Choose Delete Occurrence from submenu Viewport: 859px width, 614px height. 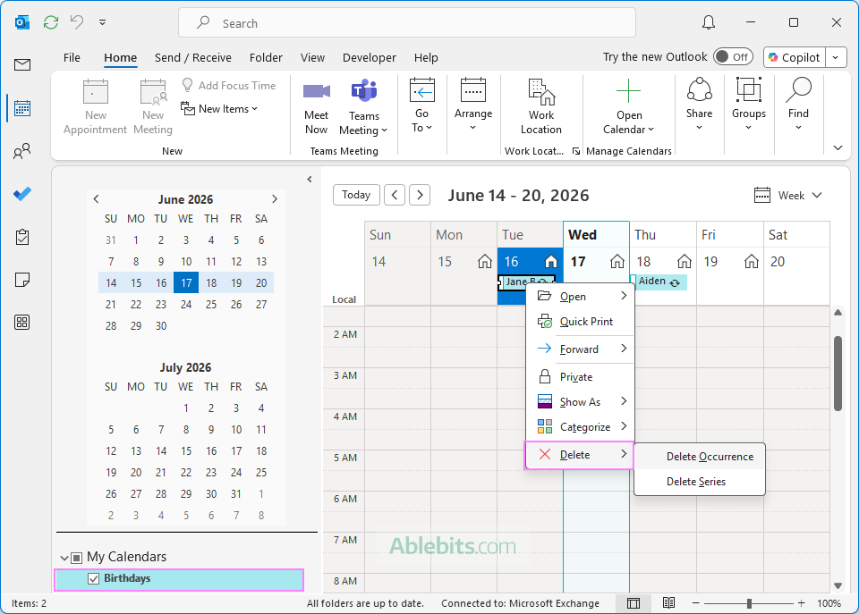(x=700, y=457)
